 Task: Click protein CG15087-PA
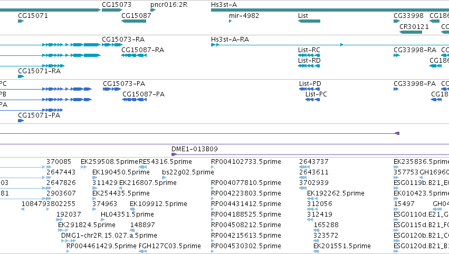coord(144,94)
